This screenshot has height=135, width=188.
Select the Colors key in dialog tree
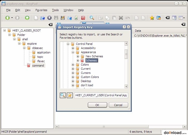(85, 65)
